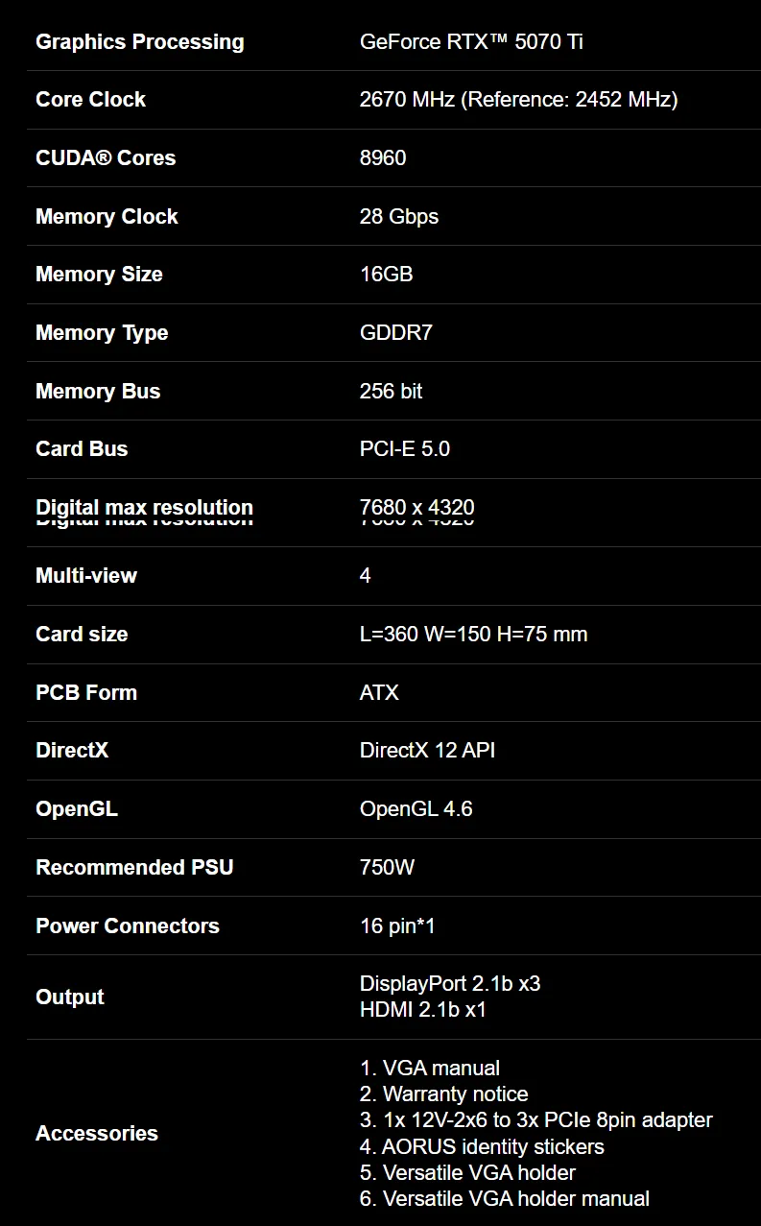Click the Memory Size label
This screenshot has width=761, height=1226.
pos(99,275)
